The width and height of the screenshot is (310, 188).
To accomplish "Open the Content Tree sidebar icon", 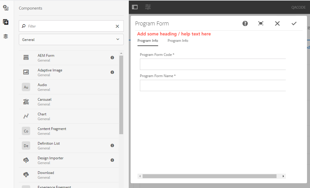I will pyautogui.click(x=6, y=36).
